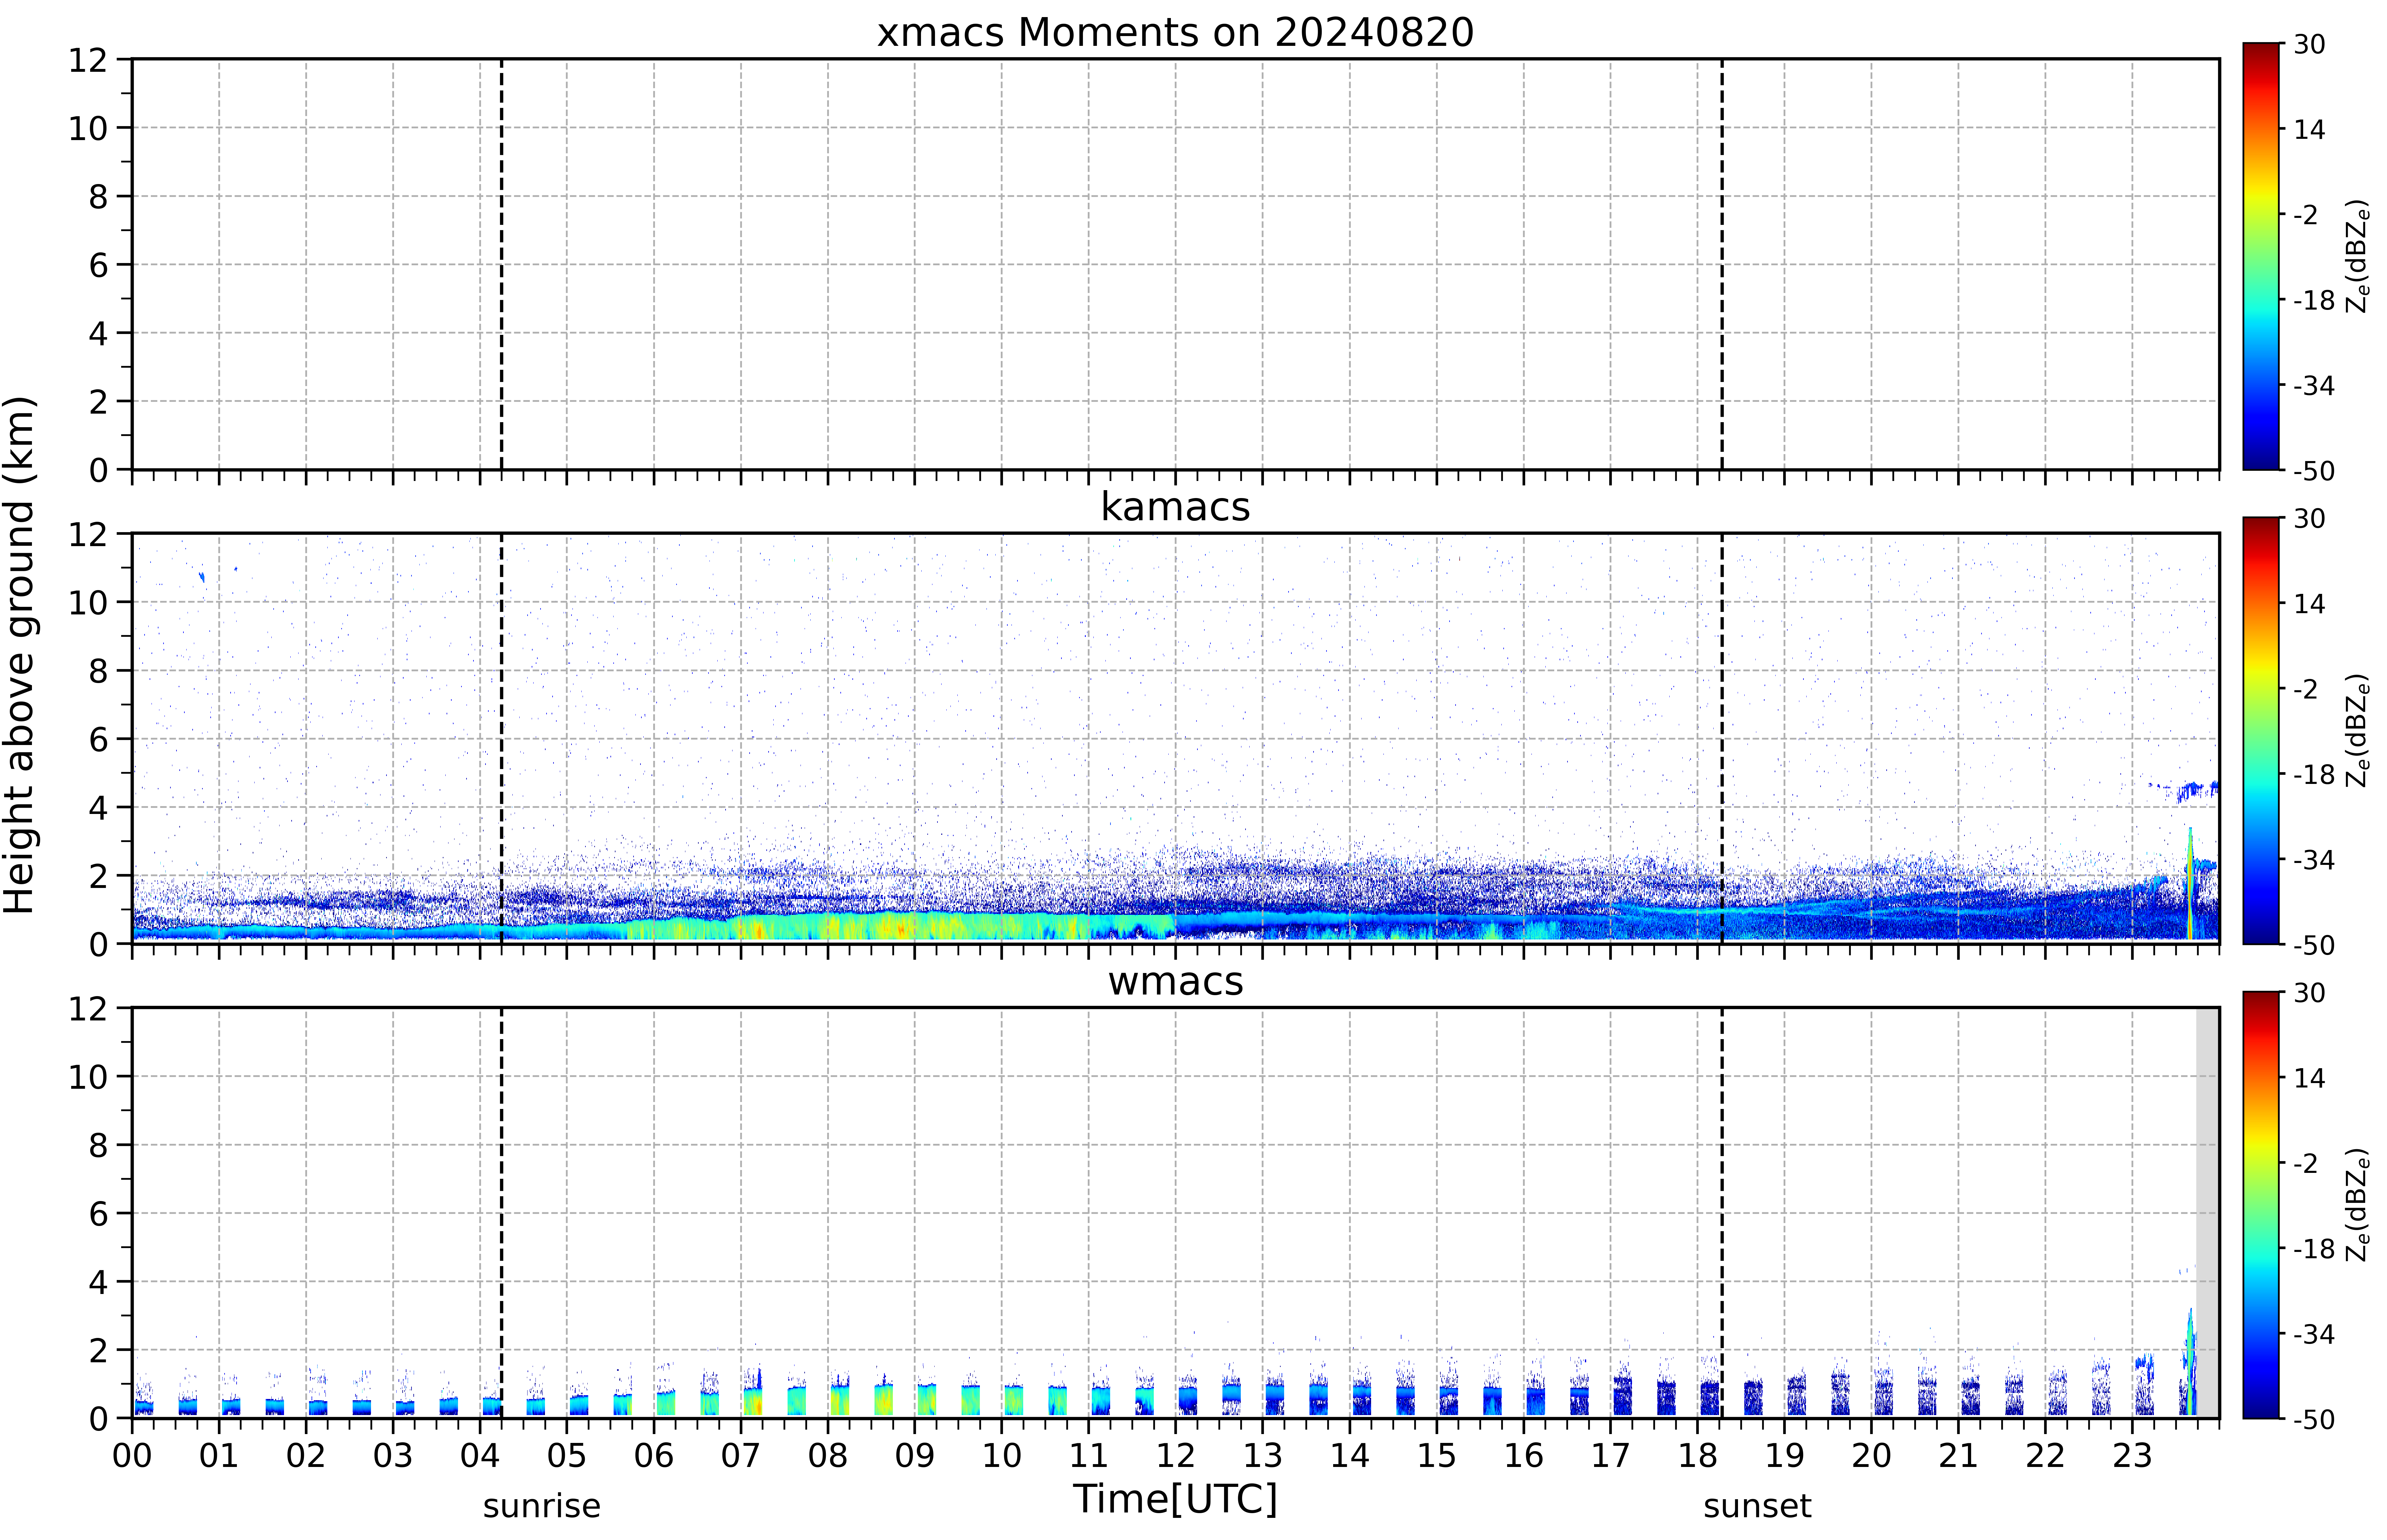Click the "sunset" label below the time axis
The height and width of the screenshot is (1540, 2387).
[1757, 1506]
